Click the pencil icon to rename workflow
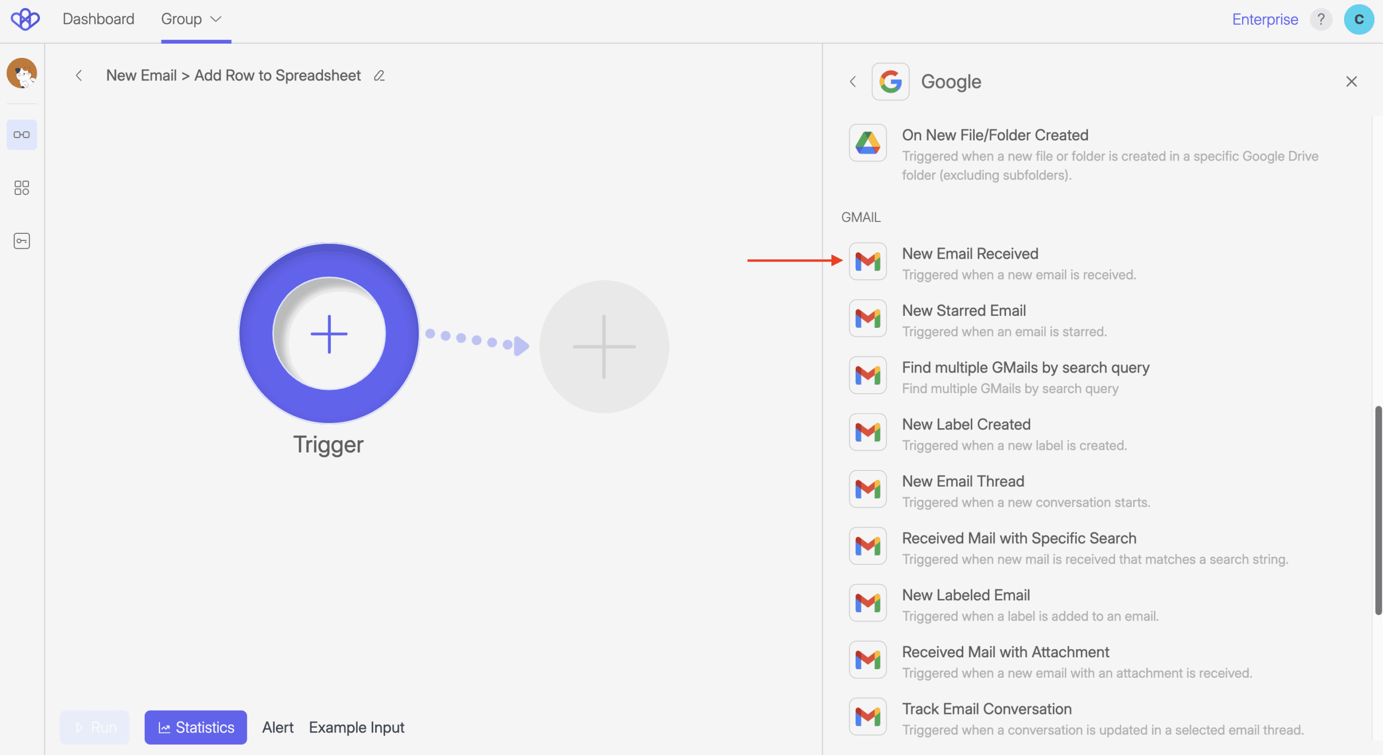1383x755 pixels. [x=379, y=76]
